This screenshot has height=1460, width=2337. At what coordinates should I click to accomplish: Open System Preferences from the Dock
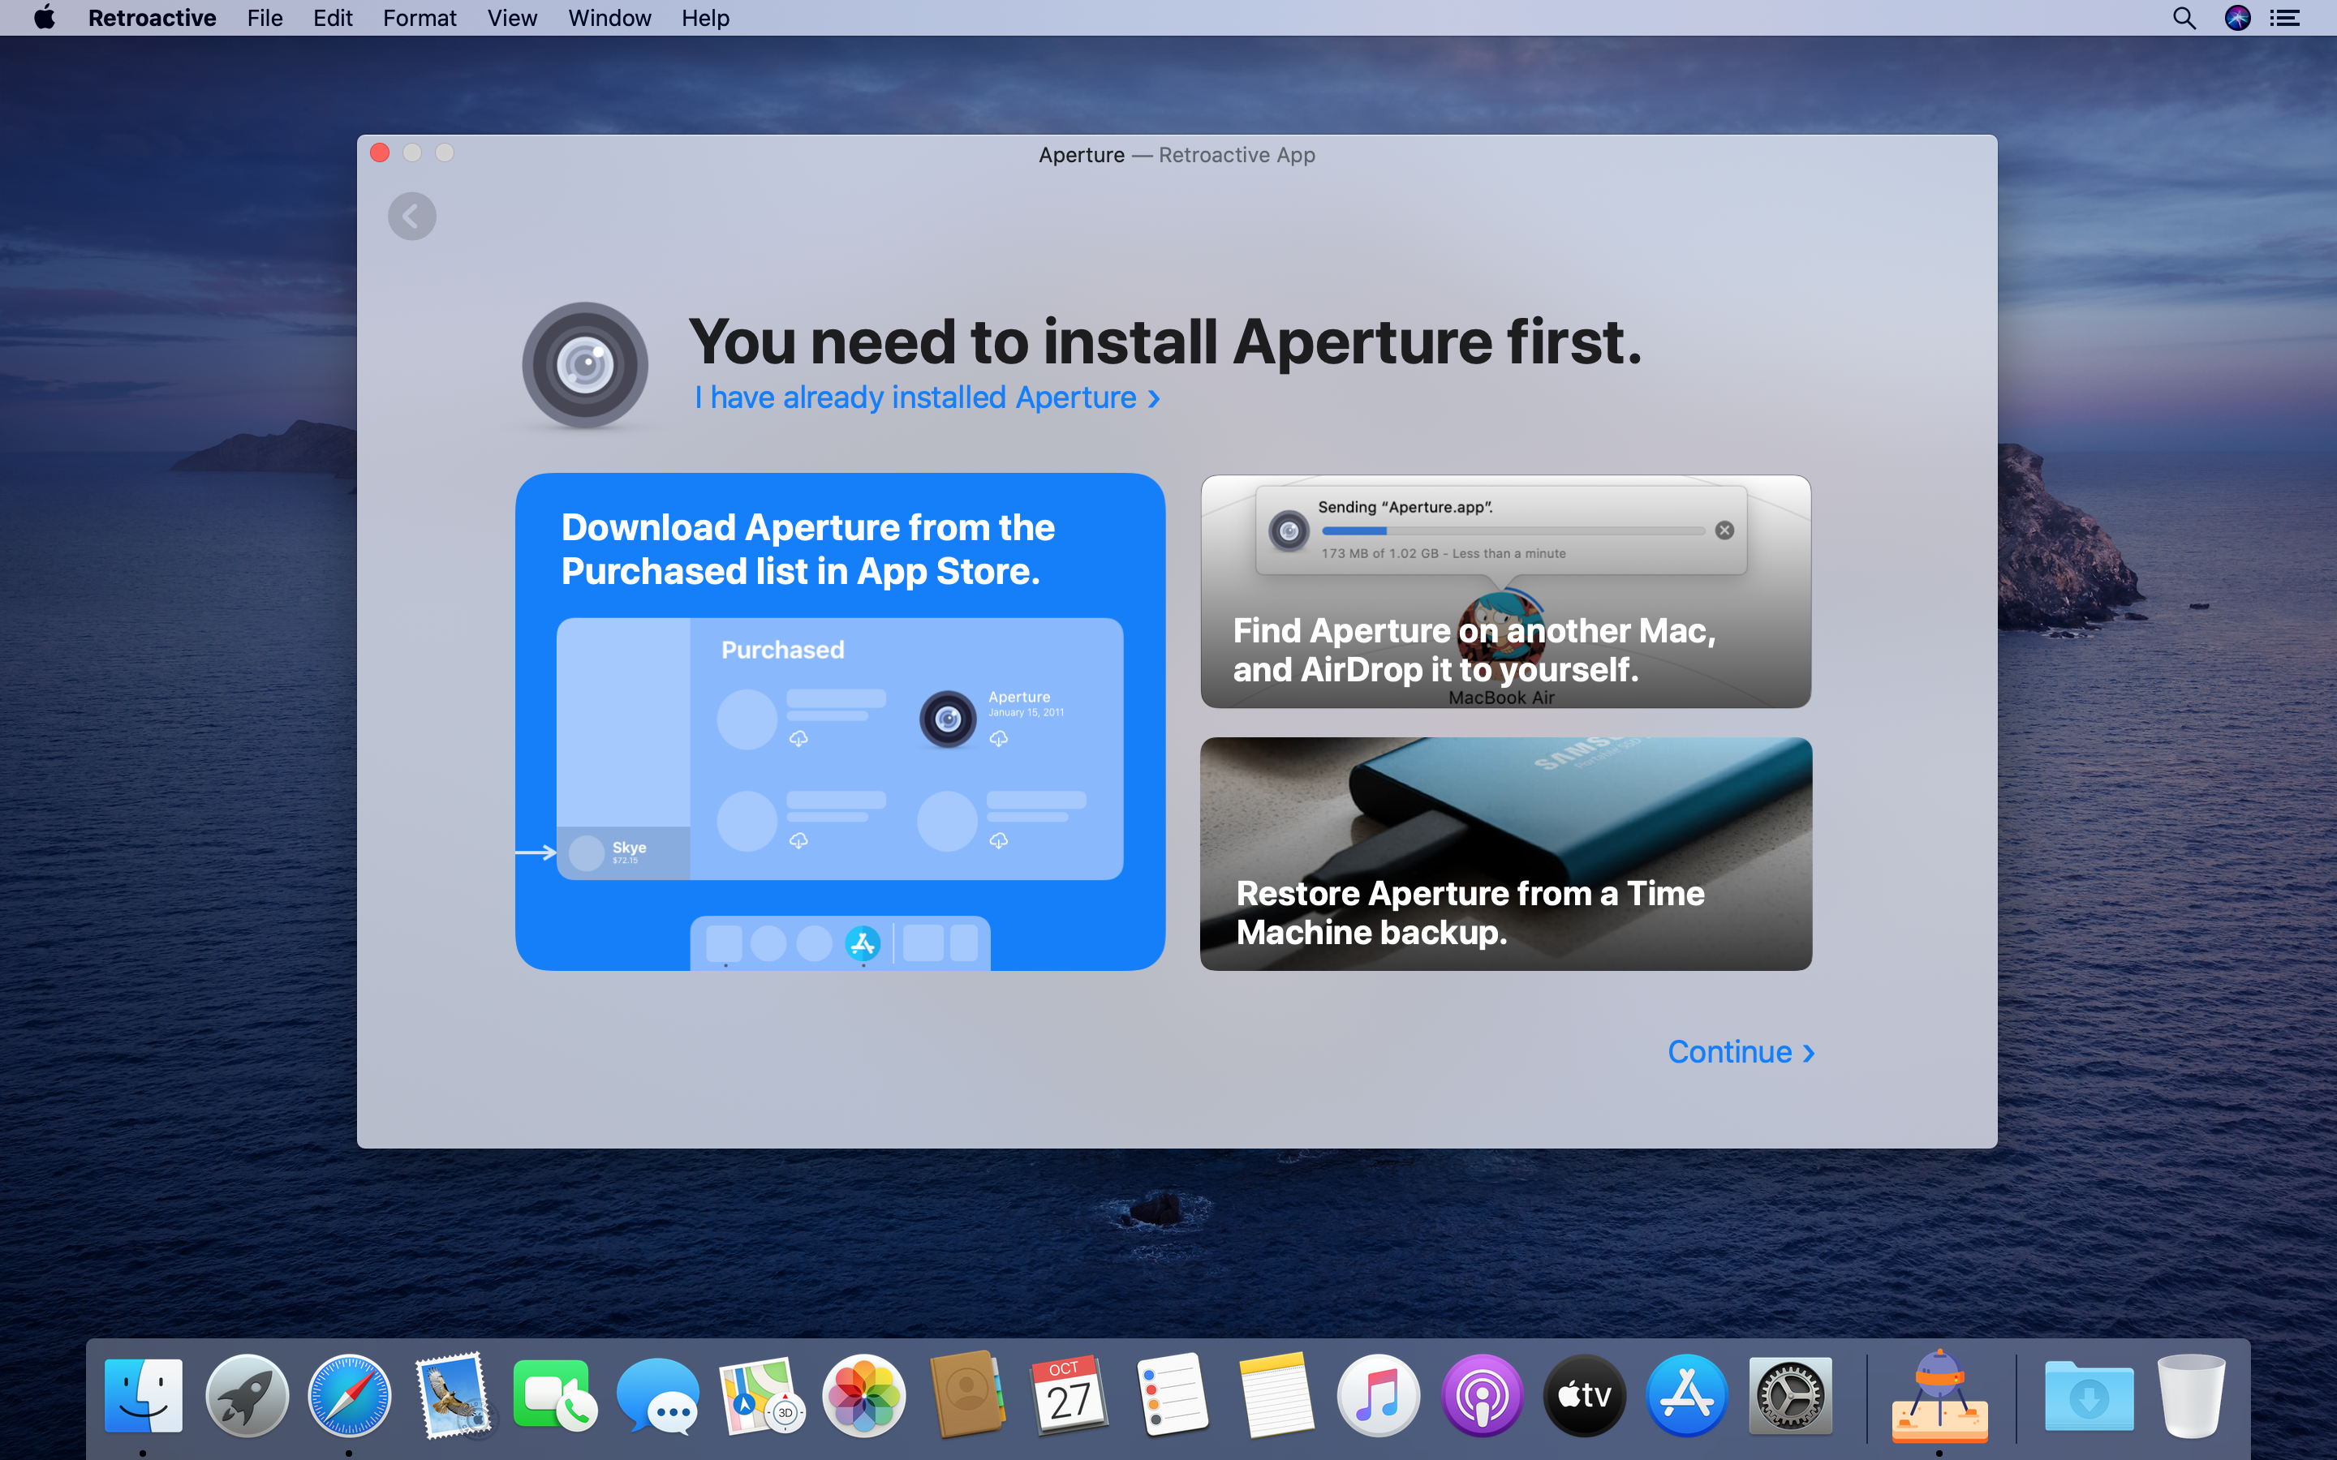click(x=1789, y=1394)
